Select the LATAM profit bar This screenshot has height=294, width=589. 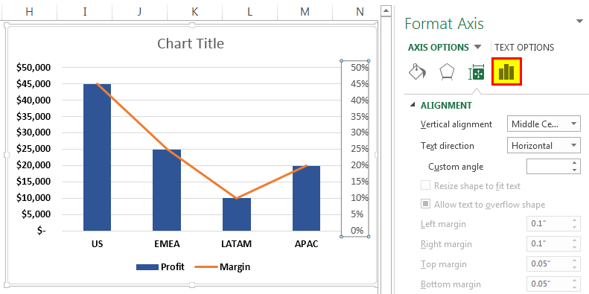pyautogui.click(x=237, y=214)
